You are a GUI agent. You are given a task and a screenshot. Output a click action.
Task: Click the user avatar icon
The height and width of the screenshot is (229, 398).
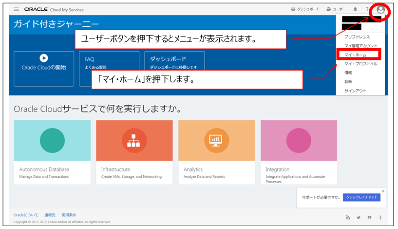(x=380, y=10)
